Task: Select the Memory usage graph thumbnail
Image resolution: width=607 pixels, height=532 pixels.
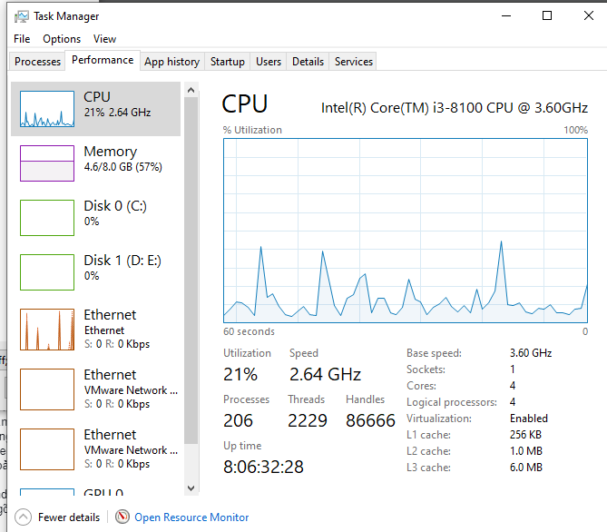Action: tap(47, 163)
